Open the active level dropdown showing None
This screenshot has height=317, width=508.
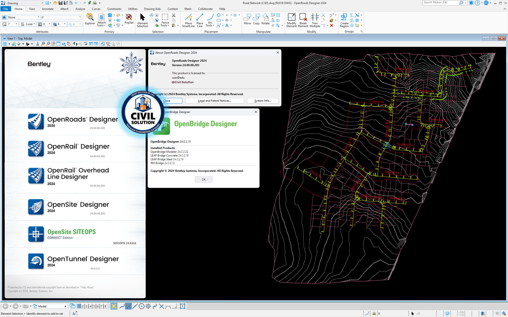[x=23, y=17]
